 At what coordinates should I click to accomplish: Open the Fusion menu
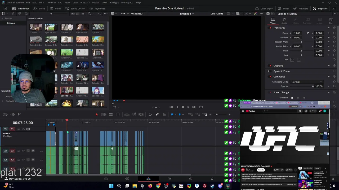(96, 3)
